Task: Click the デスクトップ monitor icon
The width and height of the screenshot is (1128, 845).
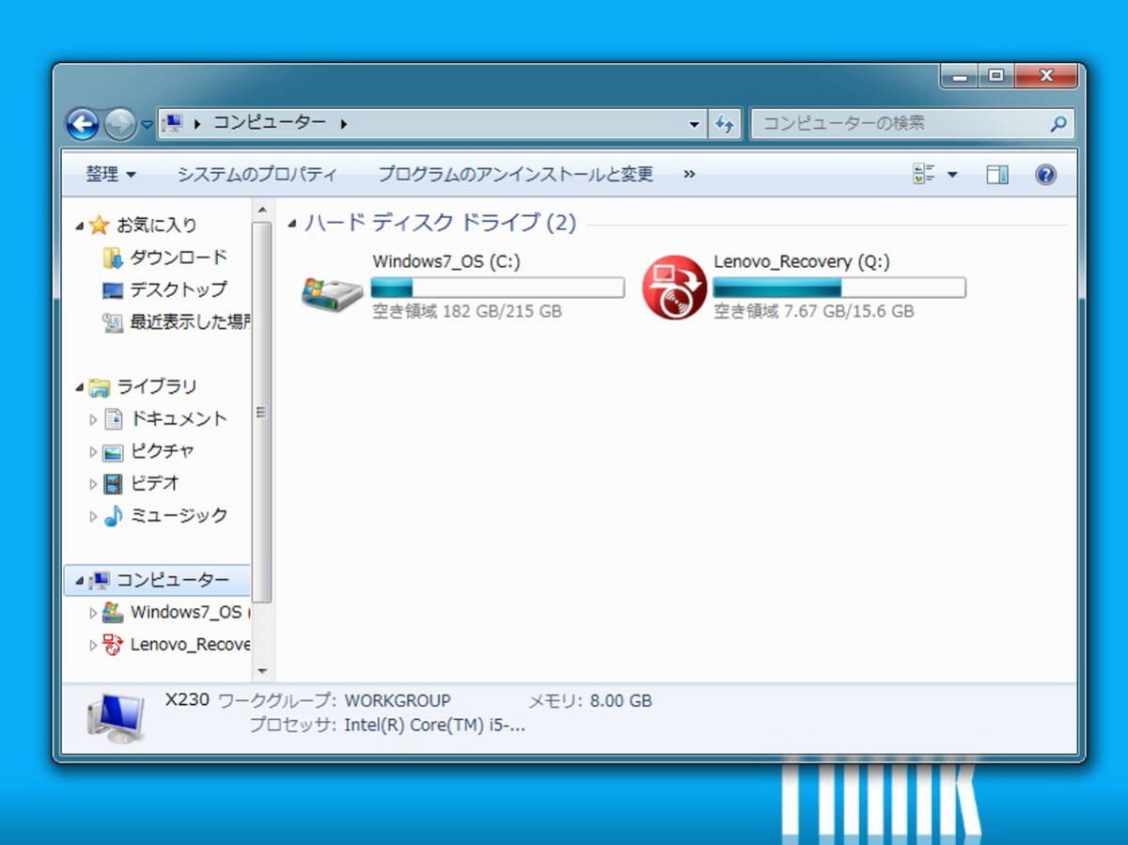Action: coord(113,289)
